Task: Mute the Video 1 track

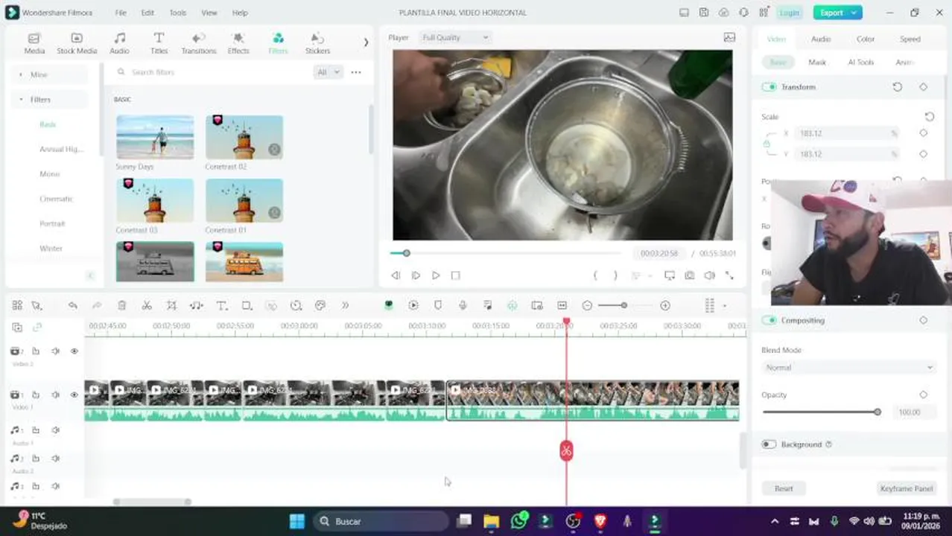Action: pos(55,395)
